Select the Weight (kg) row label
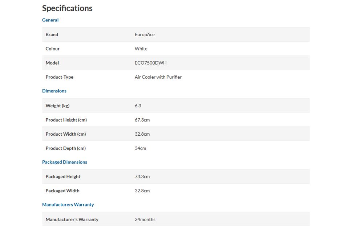The width and height of the screenshot is (352, 242). 57,106
